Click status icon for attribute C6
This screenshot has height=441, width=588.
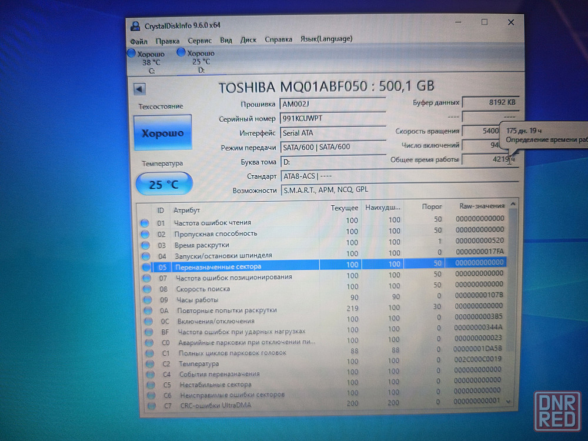pyautogui.click(x=151, y=395)
